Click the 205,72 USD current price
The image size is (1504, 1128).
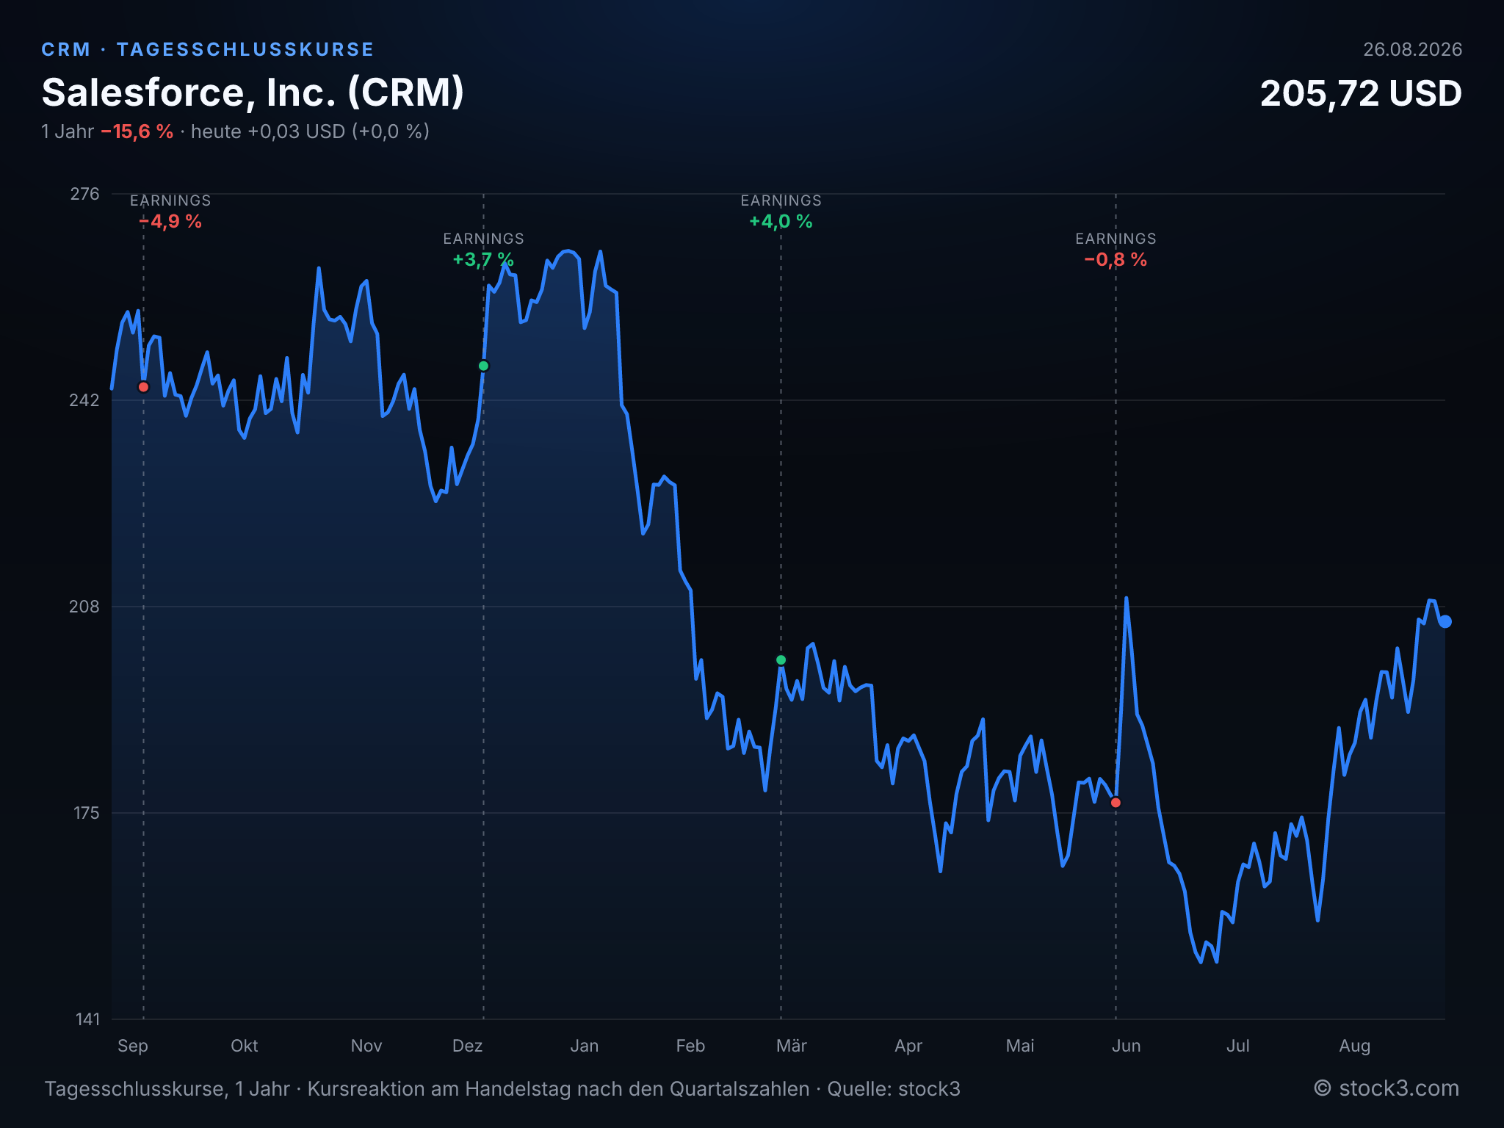pos(1361,94)
